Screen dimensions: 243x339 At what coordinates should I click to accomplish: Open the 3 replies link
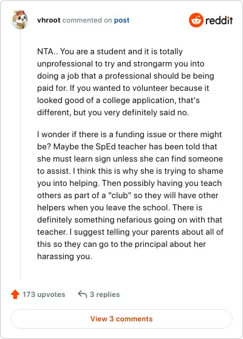click(x=104, y=294)
